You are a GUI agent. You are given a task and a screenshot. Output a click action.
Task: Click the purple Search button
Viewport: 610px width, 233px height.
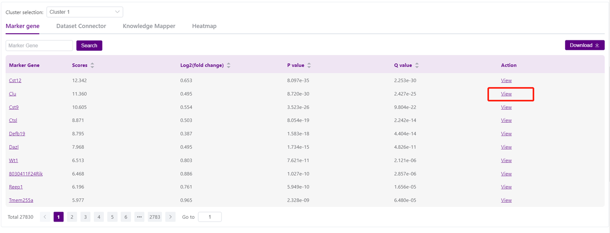pos(89,46)
